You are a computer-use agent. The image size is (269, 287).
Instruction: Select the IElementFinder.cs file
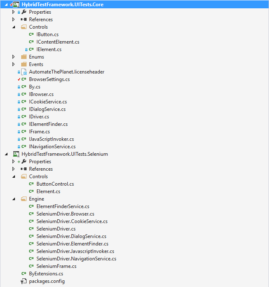pos(48,124)
